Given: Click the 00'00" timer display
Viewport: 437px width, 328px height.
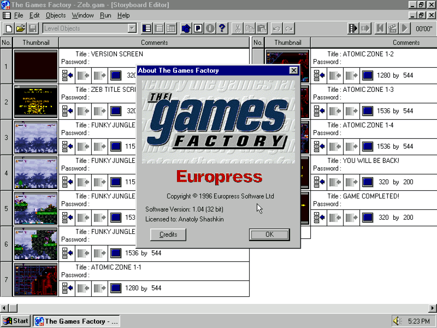Looking at the screenshot, I should coord(424,29).
